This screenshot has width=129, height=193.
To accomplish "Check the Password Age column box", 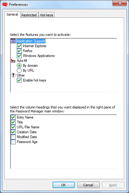I will point(13,142).
